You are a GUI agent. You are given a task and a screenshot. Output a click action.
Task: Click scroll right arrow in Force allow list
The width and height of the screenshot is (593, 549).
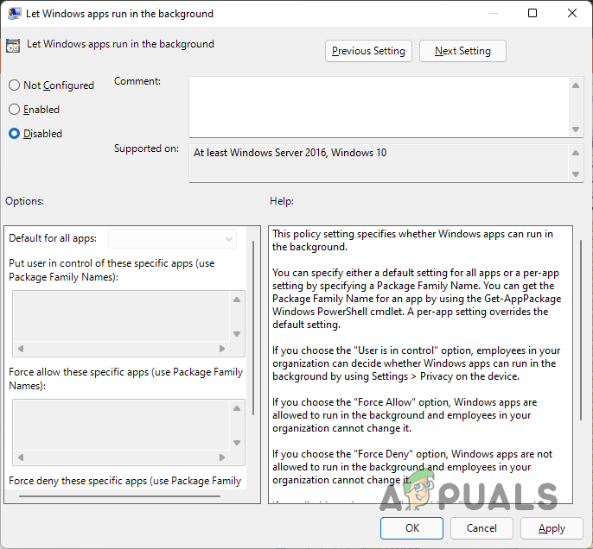pyautogui.click(x=222, y=457)
